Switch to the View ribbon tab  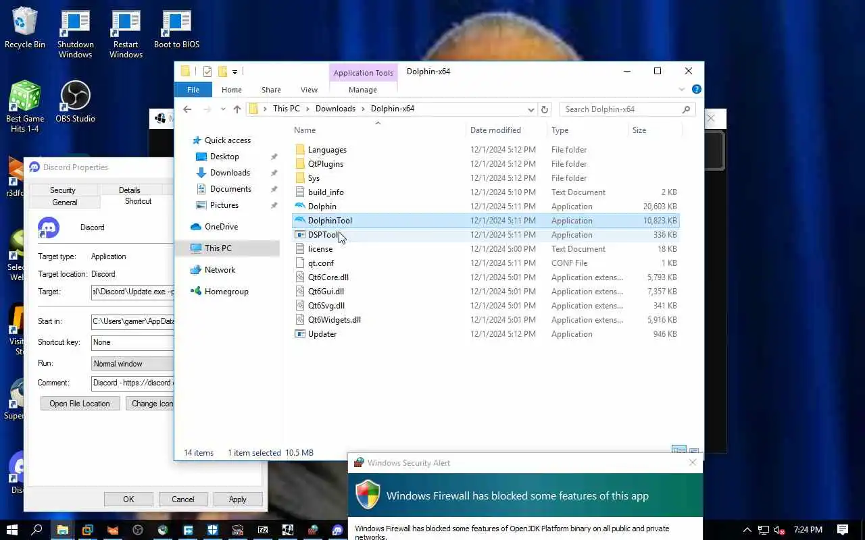pos(309,90)
